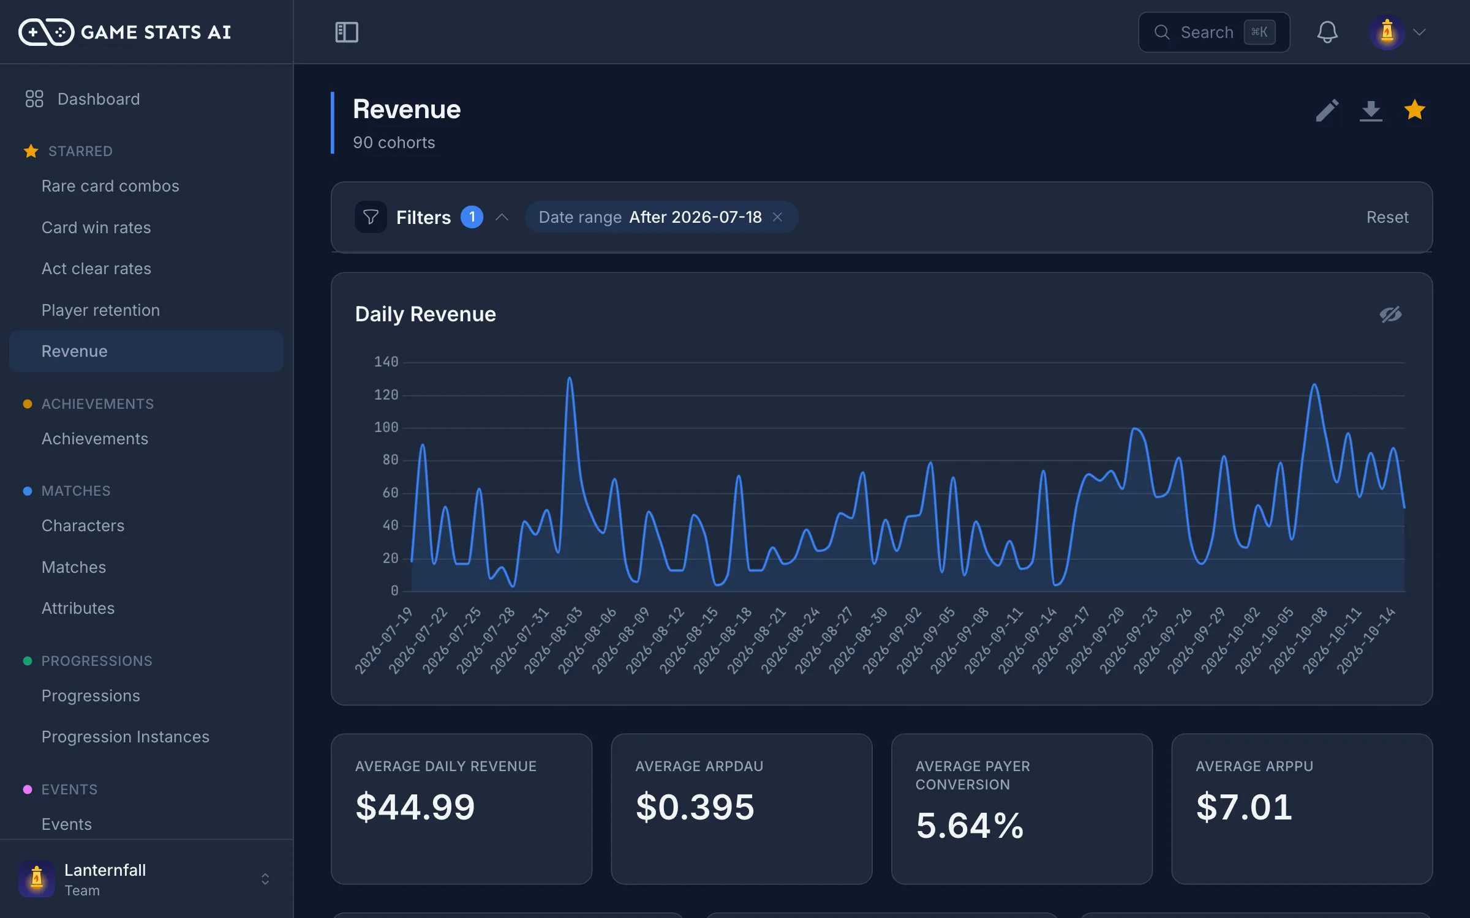Image resolution: width=1470 pixels, height=918 pixels.
Task: Click the Lanternfall team icon
Action: click(37, 879)
